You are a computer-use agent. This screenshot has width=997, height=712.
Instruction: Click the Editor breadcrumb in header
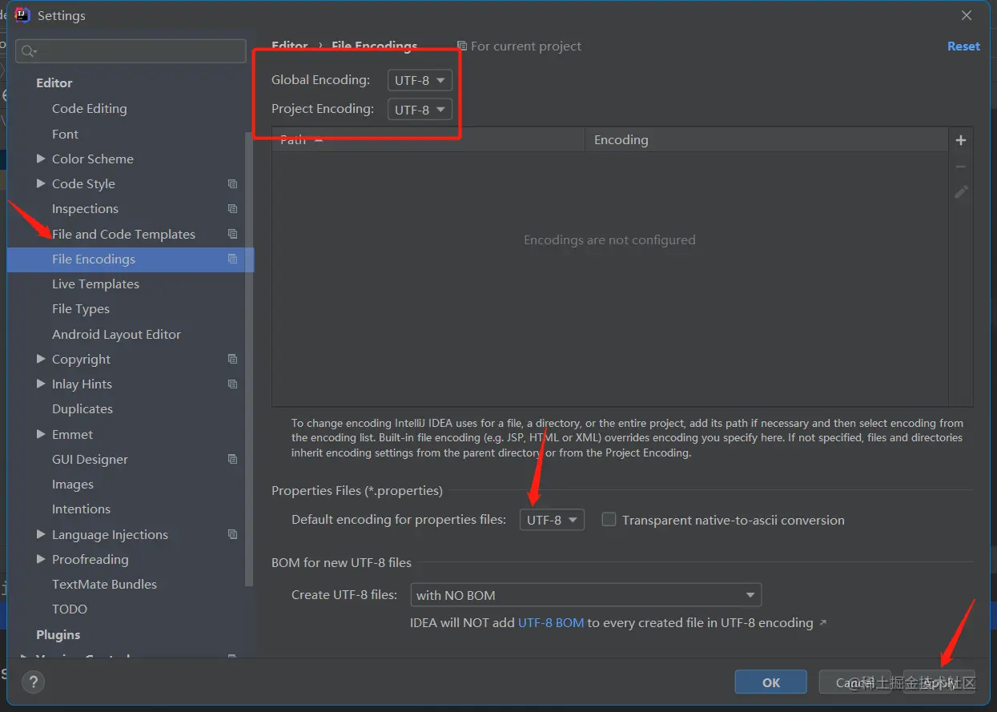coord(290,46)
